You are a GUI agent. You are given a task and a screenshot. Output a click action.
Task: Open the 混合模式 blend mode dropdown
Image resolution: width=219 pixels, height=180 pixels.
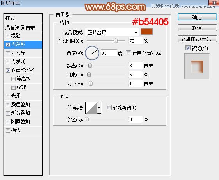coord(112,32)
